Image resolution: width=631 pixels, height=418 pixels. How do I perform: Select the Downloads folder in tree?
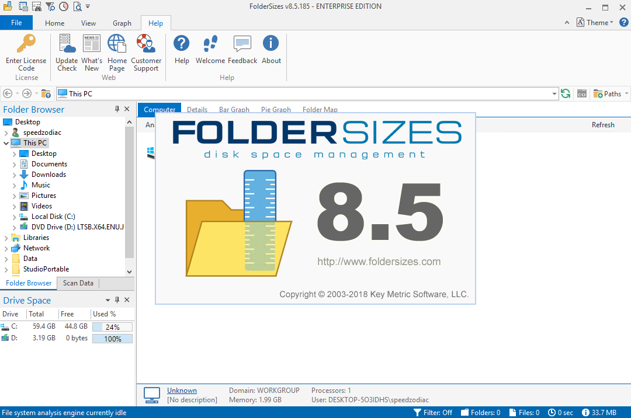pyautogui.click(x=48, y=175)
